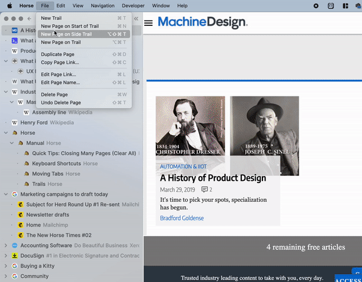Expand the Buying a Kitty trail

[x=6, y=266]
